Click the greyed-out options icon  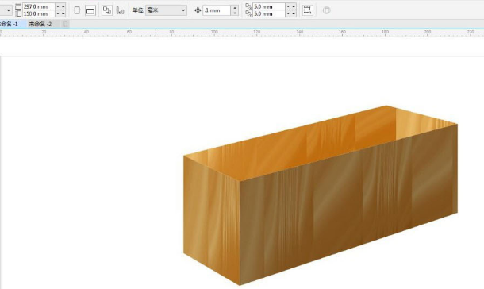click(327, 10)
